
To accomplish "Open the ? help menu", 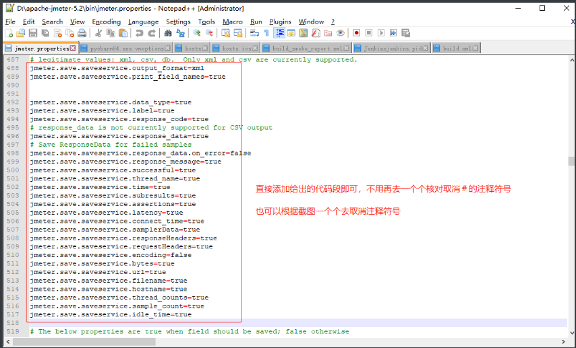I will pos(333,22).
